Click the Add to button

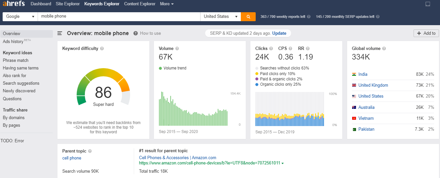point(426,33)
